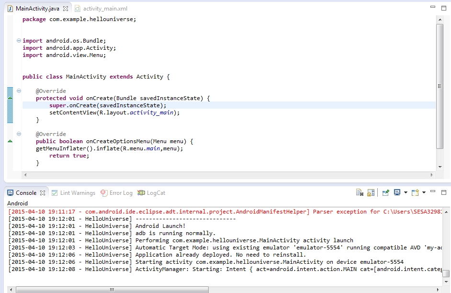Expand the Open Console dropdown arrow

pyautogui.click(x=424, y=193)
